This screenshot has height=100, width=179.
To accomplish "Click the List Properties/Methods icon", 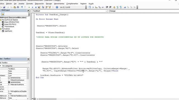I will pyautogui.click(x=90, y=7).
